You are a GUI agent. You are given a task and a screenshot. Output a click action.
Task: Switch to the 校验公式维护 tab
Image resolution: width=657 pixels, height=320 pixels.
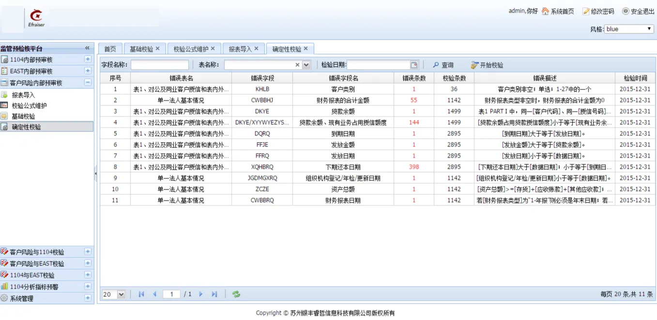pos(191,49)
